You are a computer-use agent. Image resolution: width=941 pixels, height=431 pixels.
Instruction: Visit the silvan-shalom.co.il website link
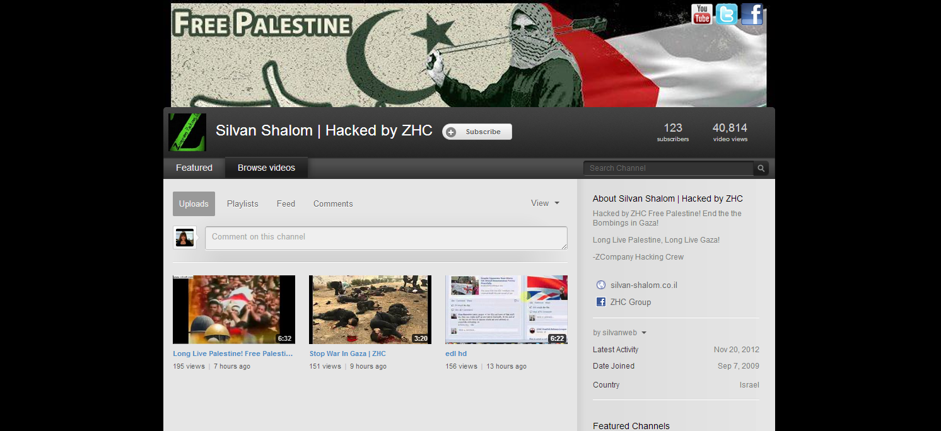coord(644,285)
